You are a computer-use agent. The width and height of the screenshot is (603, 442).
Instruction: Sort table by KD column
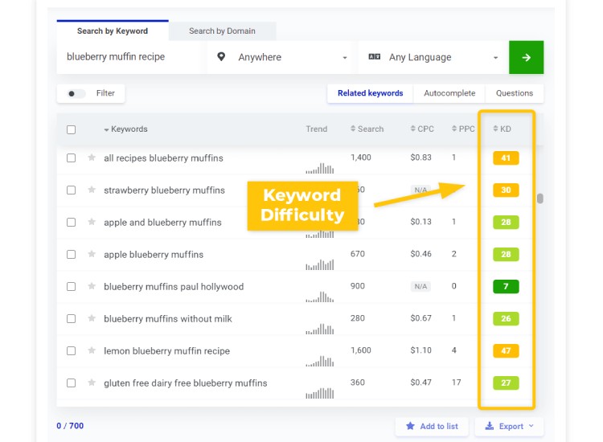(503, 129)
